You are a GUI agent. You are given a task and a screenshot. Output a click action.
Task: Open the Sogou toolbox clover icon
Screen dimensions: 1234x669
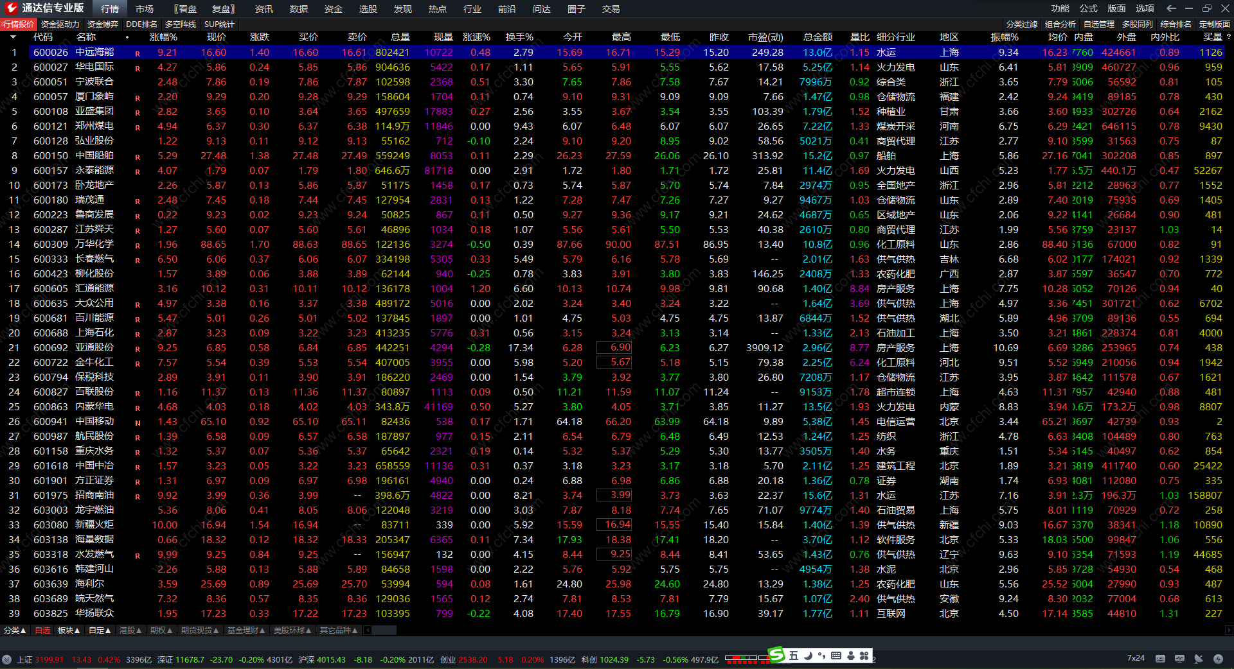point(864,656)
